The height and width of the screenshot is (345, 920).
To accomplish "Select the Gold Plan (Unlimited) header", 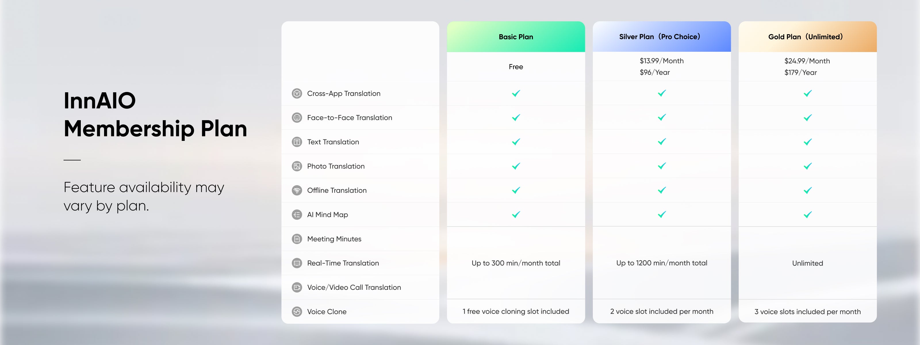I will (x=808, y=37).
